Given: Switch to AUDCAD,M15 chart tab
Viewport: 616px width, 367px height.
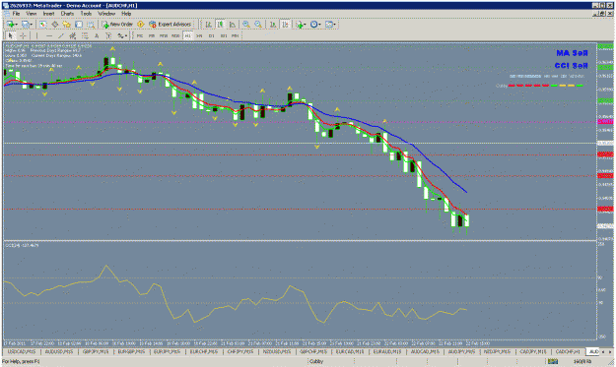Looking at the screenshot, I should click(425, 351).
